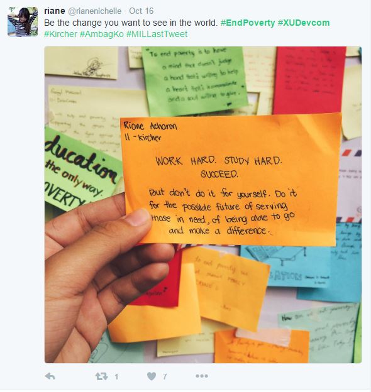371x392 pixels.
Task: View the likes count of 7
Action: [x=165, y=376]
